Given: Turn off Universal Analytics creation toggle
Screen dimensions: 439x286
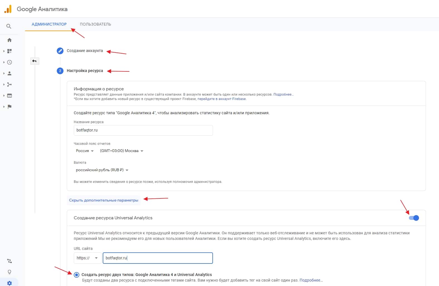Looking at the screenshot, I should pos(414,218).
